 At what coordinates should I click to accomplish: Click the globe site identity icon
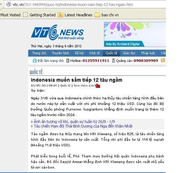pos(8,5)
